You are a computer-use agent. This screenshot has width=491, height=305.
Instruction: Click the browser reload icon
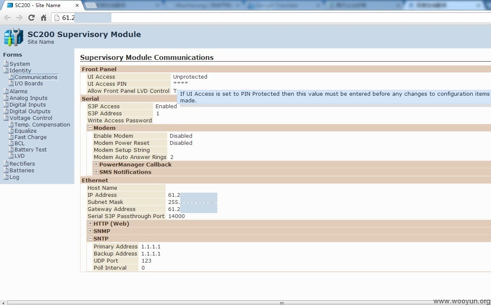coord(31,18)
